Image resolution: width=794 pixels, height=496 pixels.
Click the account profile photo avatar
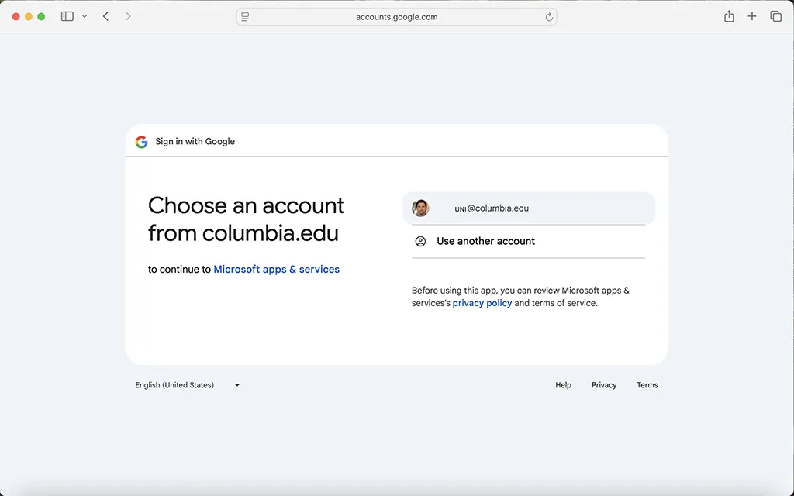pyautogui.click(x=420, y=208)
